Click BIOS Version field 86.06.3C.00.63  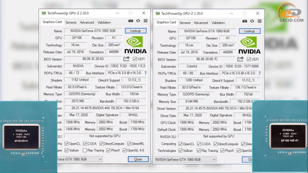click(x=93, y=59)
